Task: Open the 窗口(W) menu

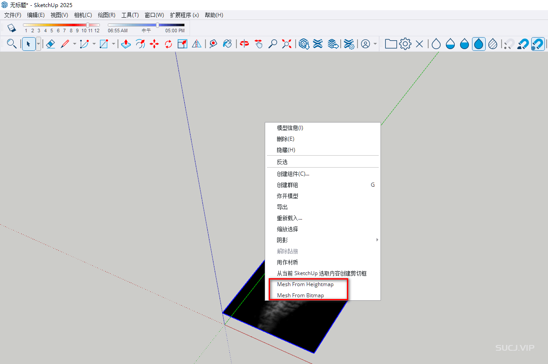Action: pyautogui.click(x=154, y=15)
